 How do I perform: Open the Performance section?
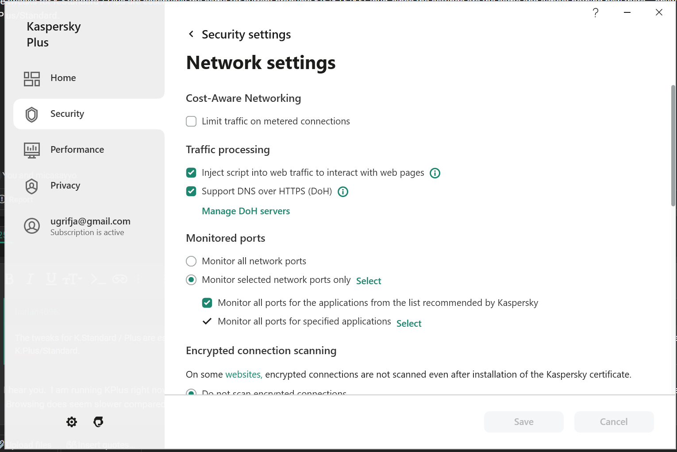(x=77, y=150)
